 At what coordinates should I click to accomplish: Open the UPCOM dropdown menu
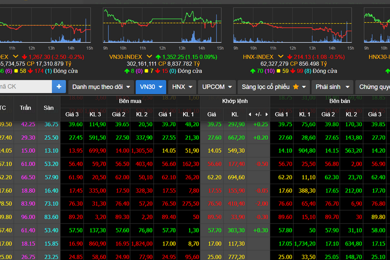click(x=217, y=87)
